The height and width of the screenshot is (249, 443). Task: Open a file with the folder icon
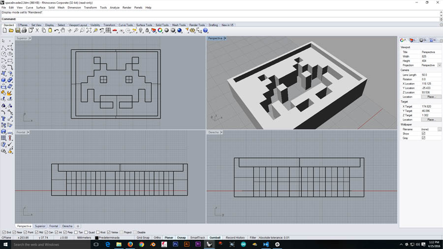pyautogui.click(x=11, y=31)
